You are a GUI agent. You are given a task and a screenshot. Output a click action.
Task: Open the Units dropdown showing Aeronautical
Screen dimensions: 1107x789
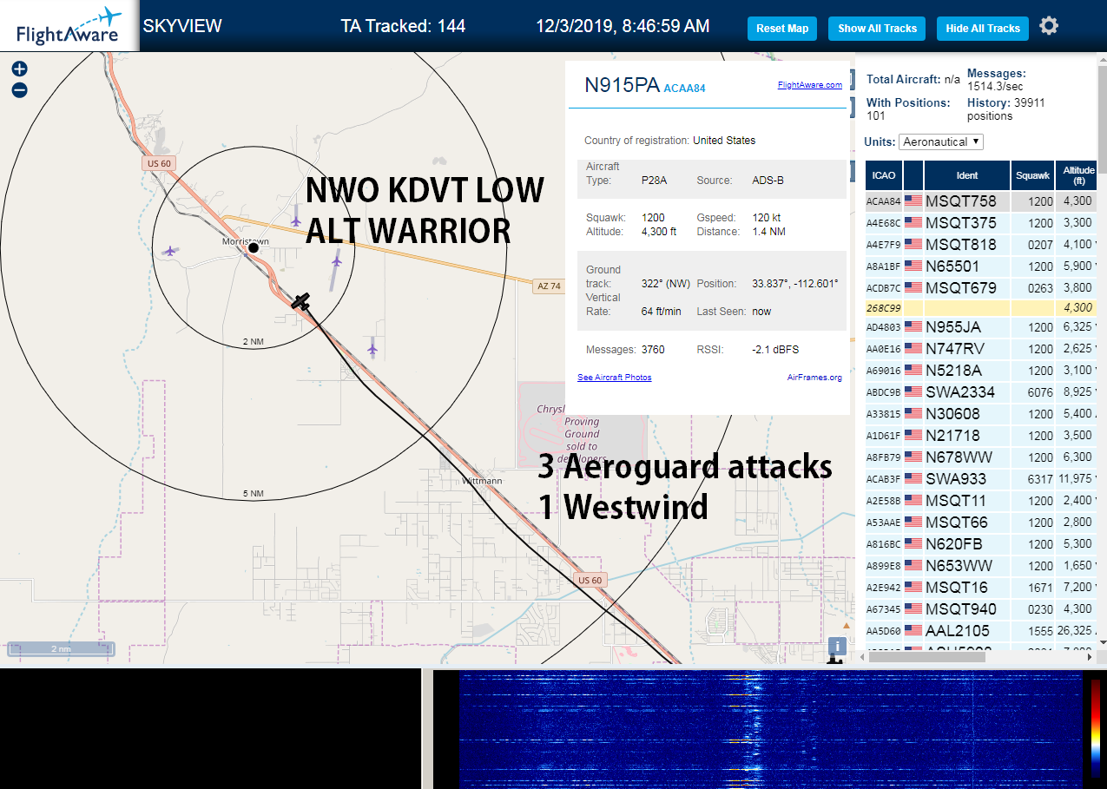[941, 141]
